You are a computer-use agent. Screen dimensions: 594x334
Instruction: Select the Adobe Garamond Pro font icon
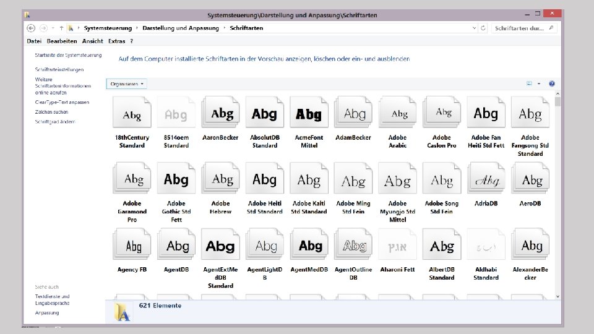(132, 178)
